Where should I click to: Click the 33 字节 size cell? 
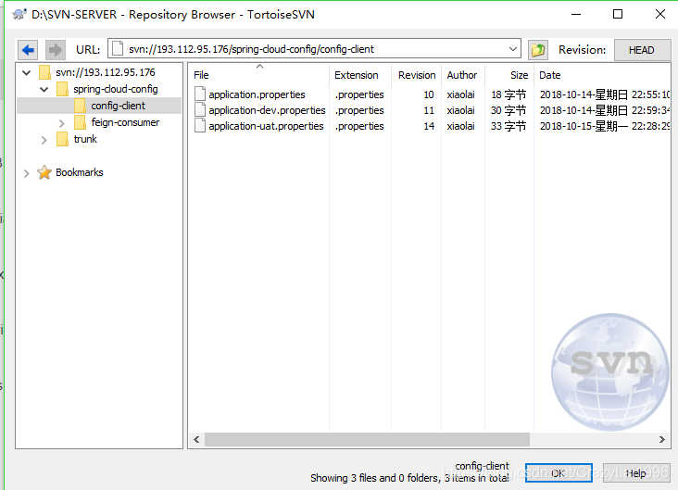508,126
